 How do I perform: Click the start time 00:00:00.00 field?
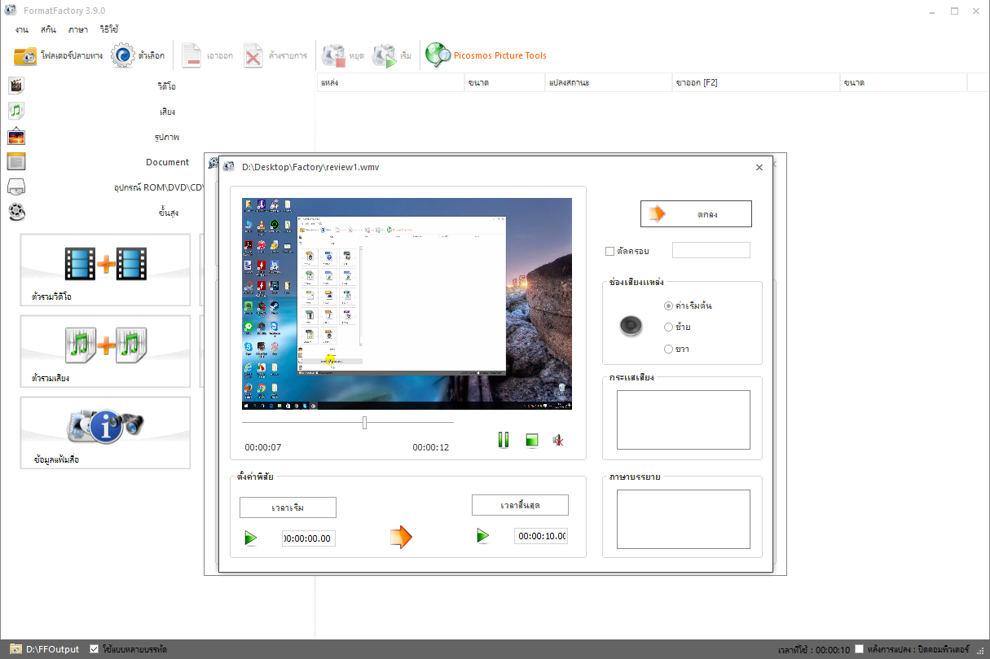(309, 538)
